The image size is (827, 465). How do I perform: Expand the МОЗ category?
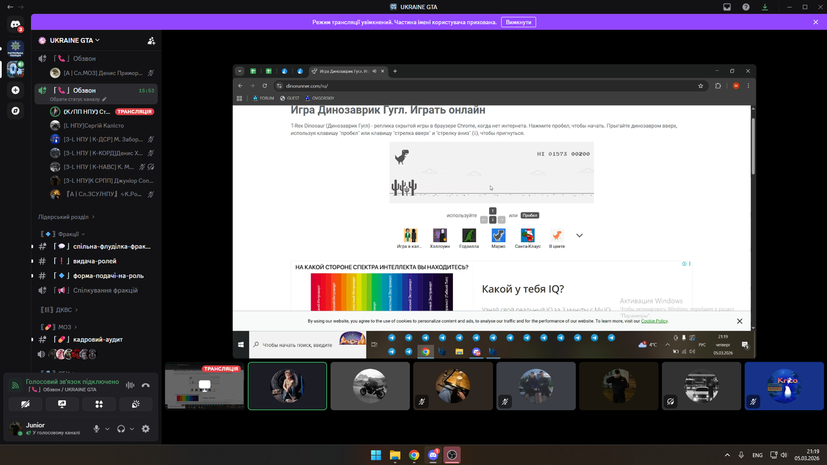pos(59,327)
